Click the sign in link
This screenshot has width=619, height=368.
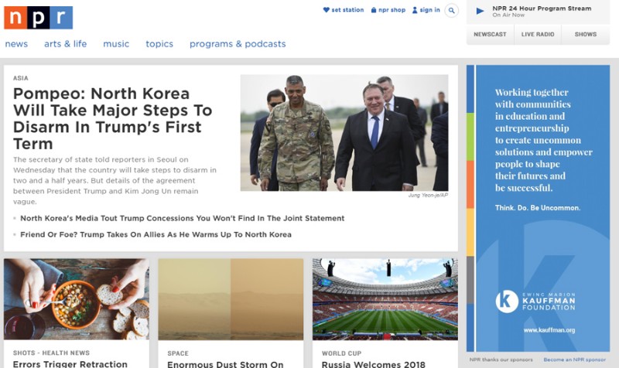click(x=426, y=10)
